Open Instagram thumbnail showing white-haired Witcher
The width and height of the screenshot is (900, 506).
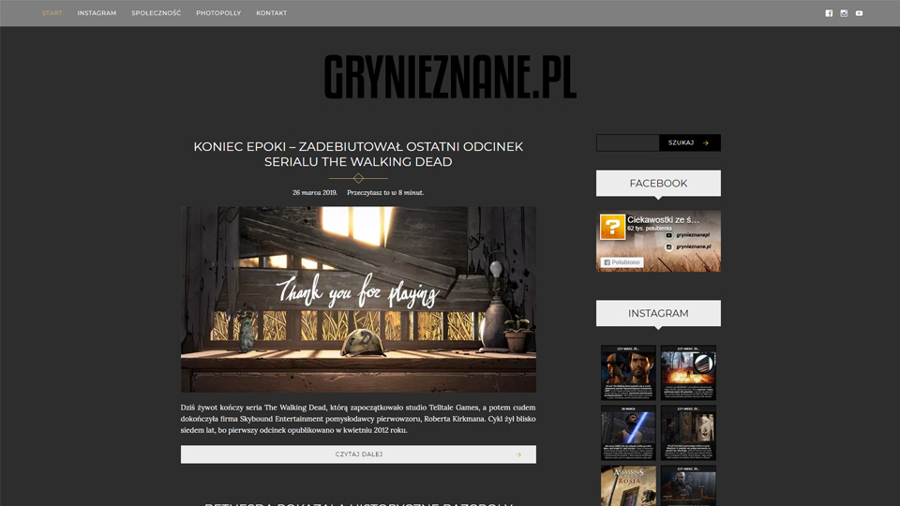(688, 486)
